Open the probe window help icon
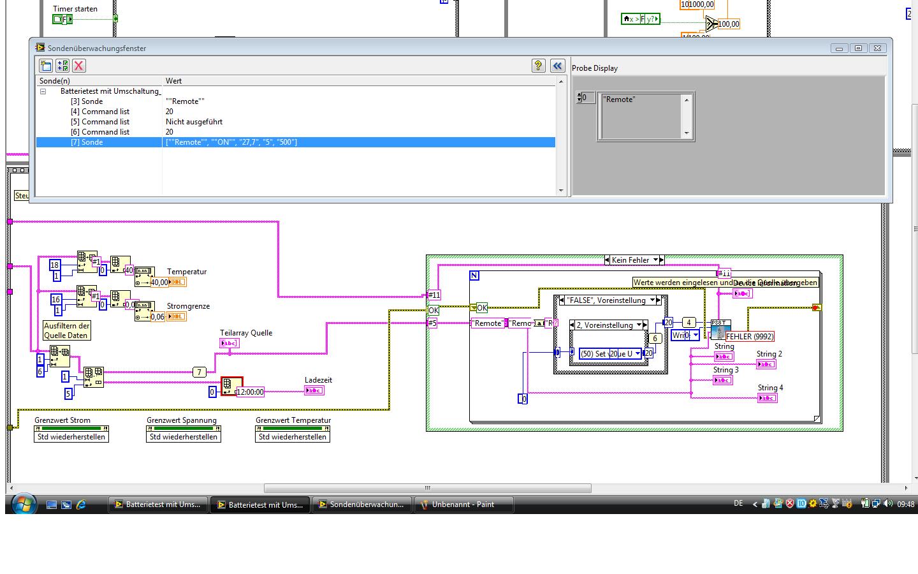The height and width of the screenshot is (574, 918). click(538, 66)
